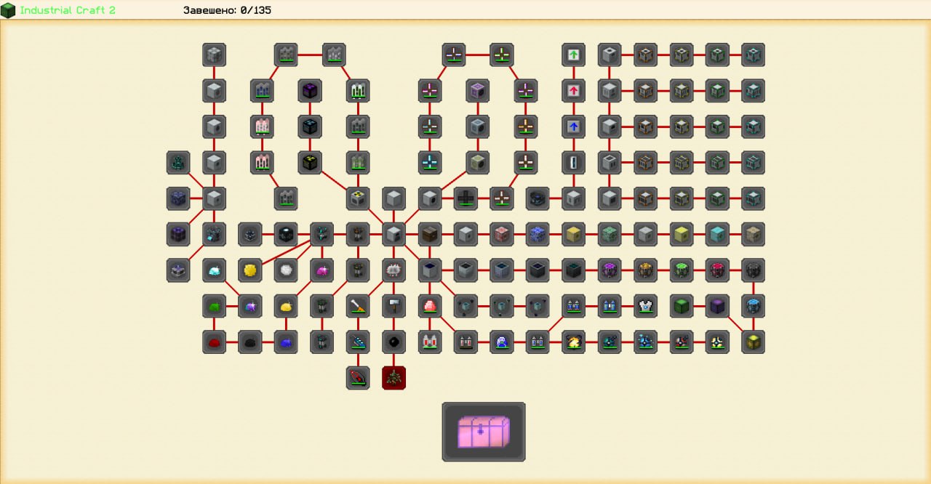This screenshot has height=484, width=931.
Task: Open the forge hammer quest
Action: tap(393, 306)
